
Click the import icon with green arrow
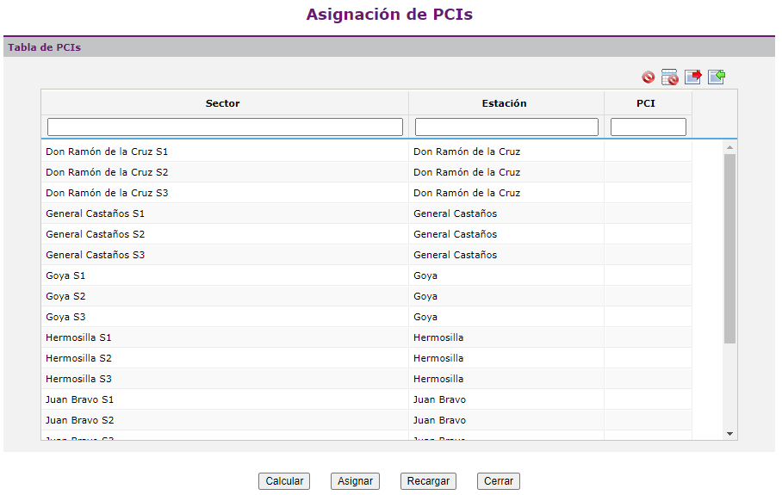tap(717, 77)
